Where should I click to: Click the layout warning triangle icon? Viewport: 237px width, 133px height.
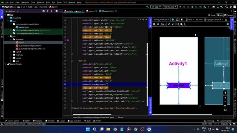(226, 20)
